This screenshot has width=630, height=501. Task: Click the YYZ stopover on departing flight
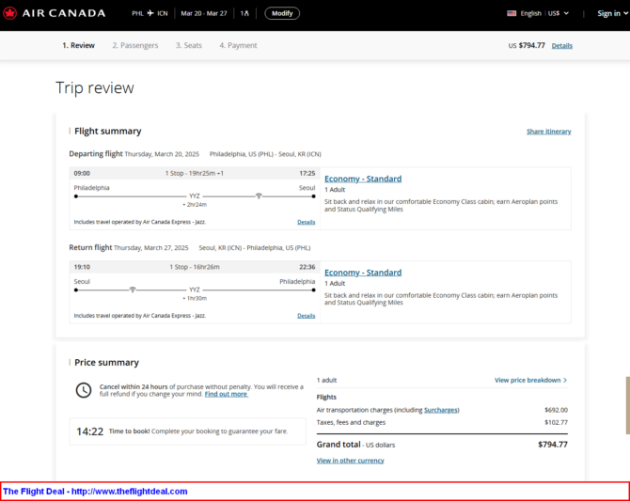pyautogui.click(x=195, y=196)
